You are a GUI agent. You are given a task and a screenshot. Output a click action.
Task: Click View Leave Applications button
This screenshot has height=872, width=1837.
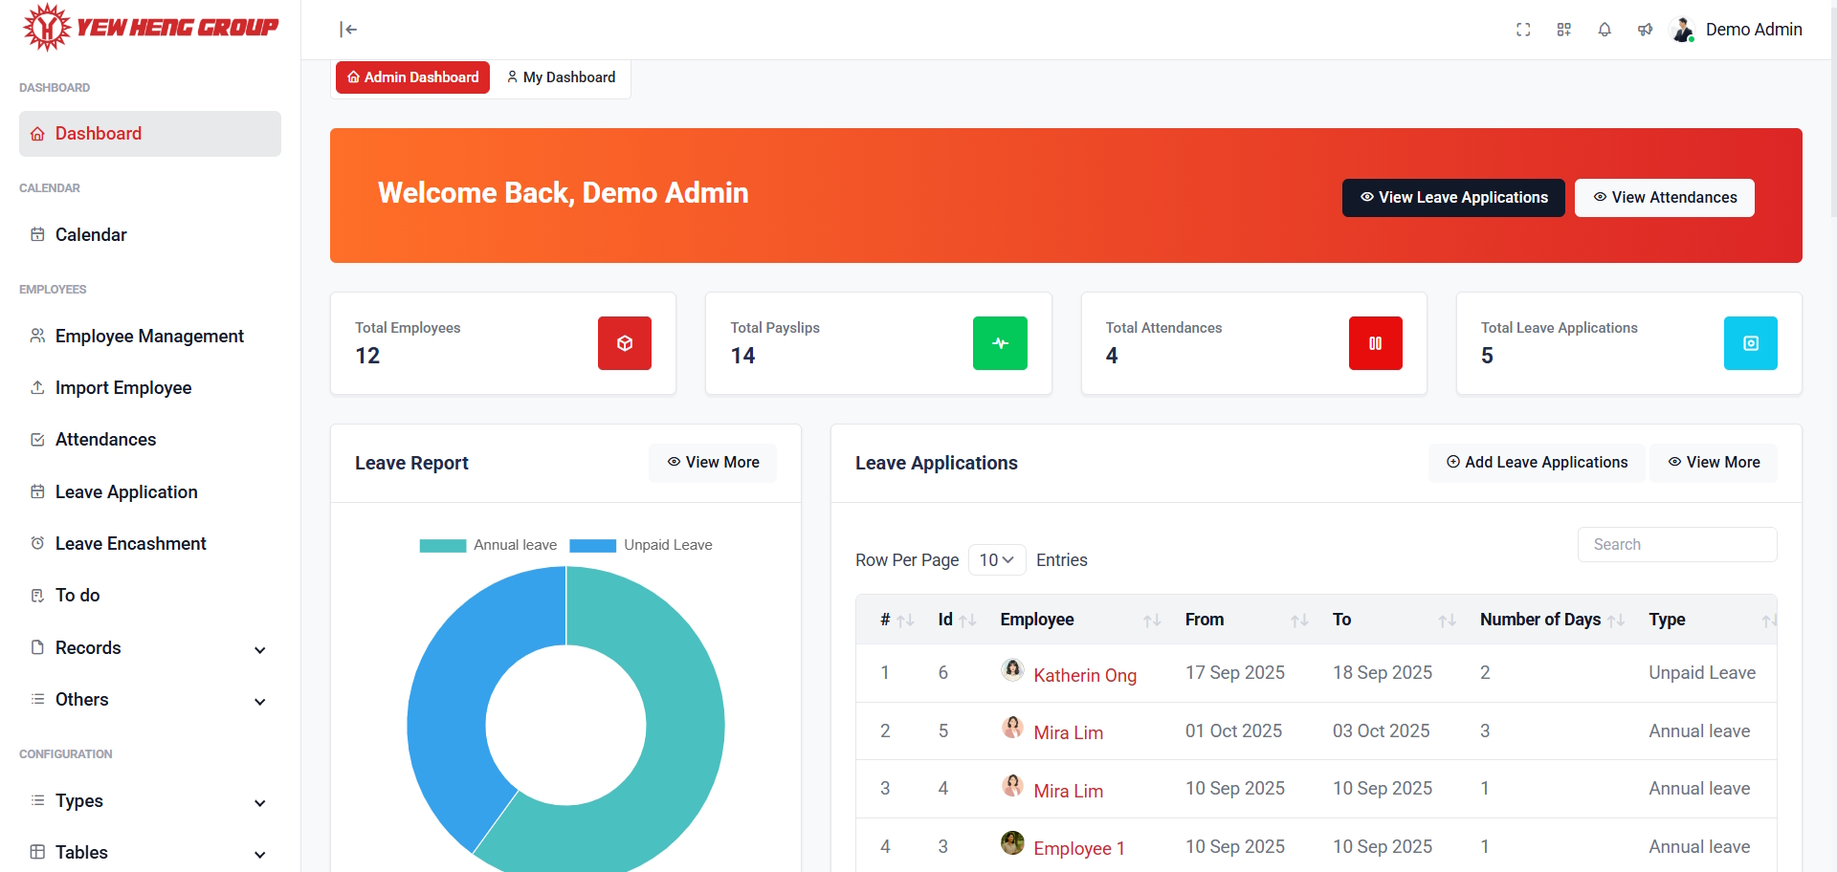point(1452,198)
